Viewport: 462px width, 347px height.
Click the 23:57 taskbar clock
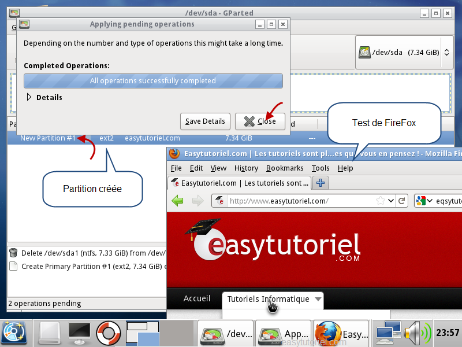447,333
